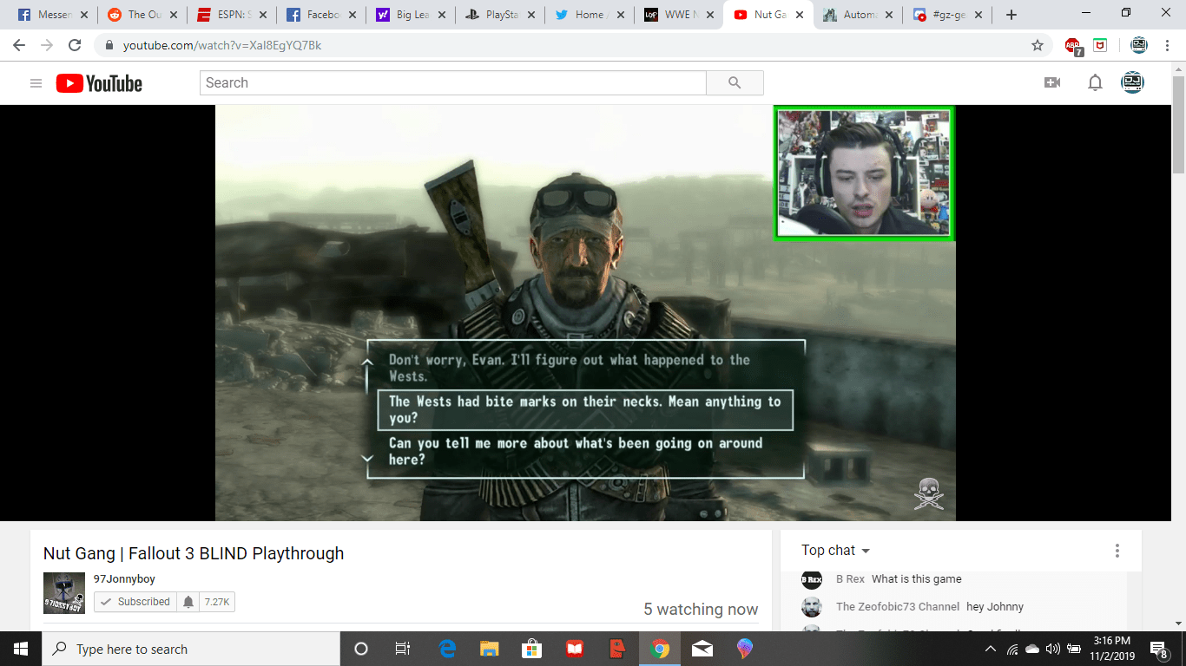Open the clock and date flyout
The height and width of the screenshot is (666, 1186).
1111,649
